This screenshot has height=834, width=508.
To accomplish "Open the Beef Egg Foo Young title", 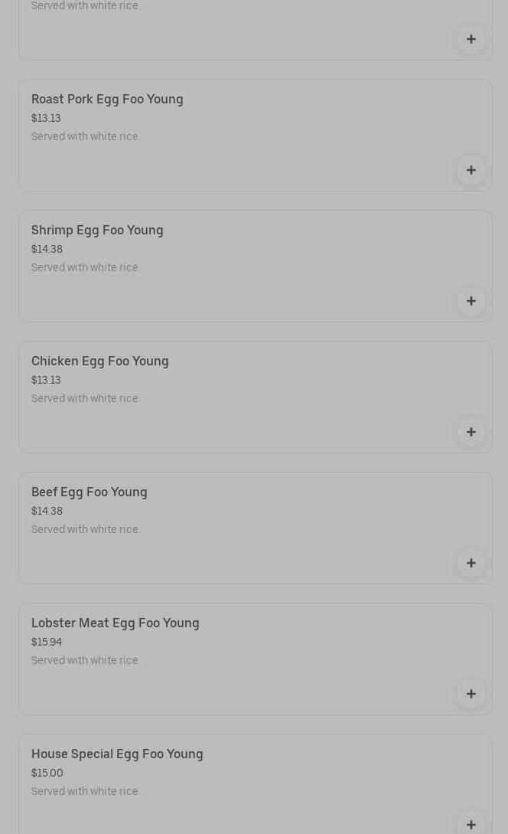I will (90, 492).
